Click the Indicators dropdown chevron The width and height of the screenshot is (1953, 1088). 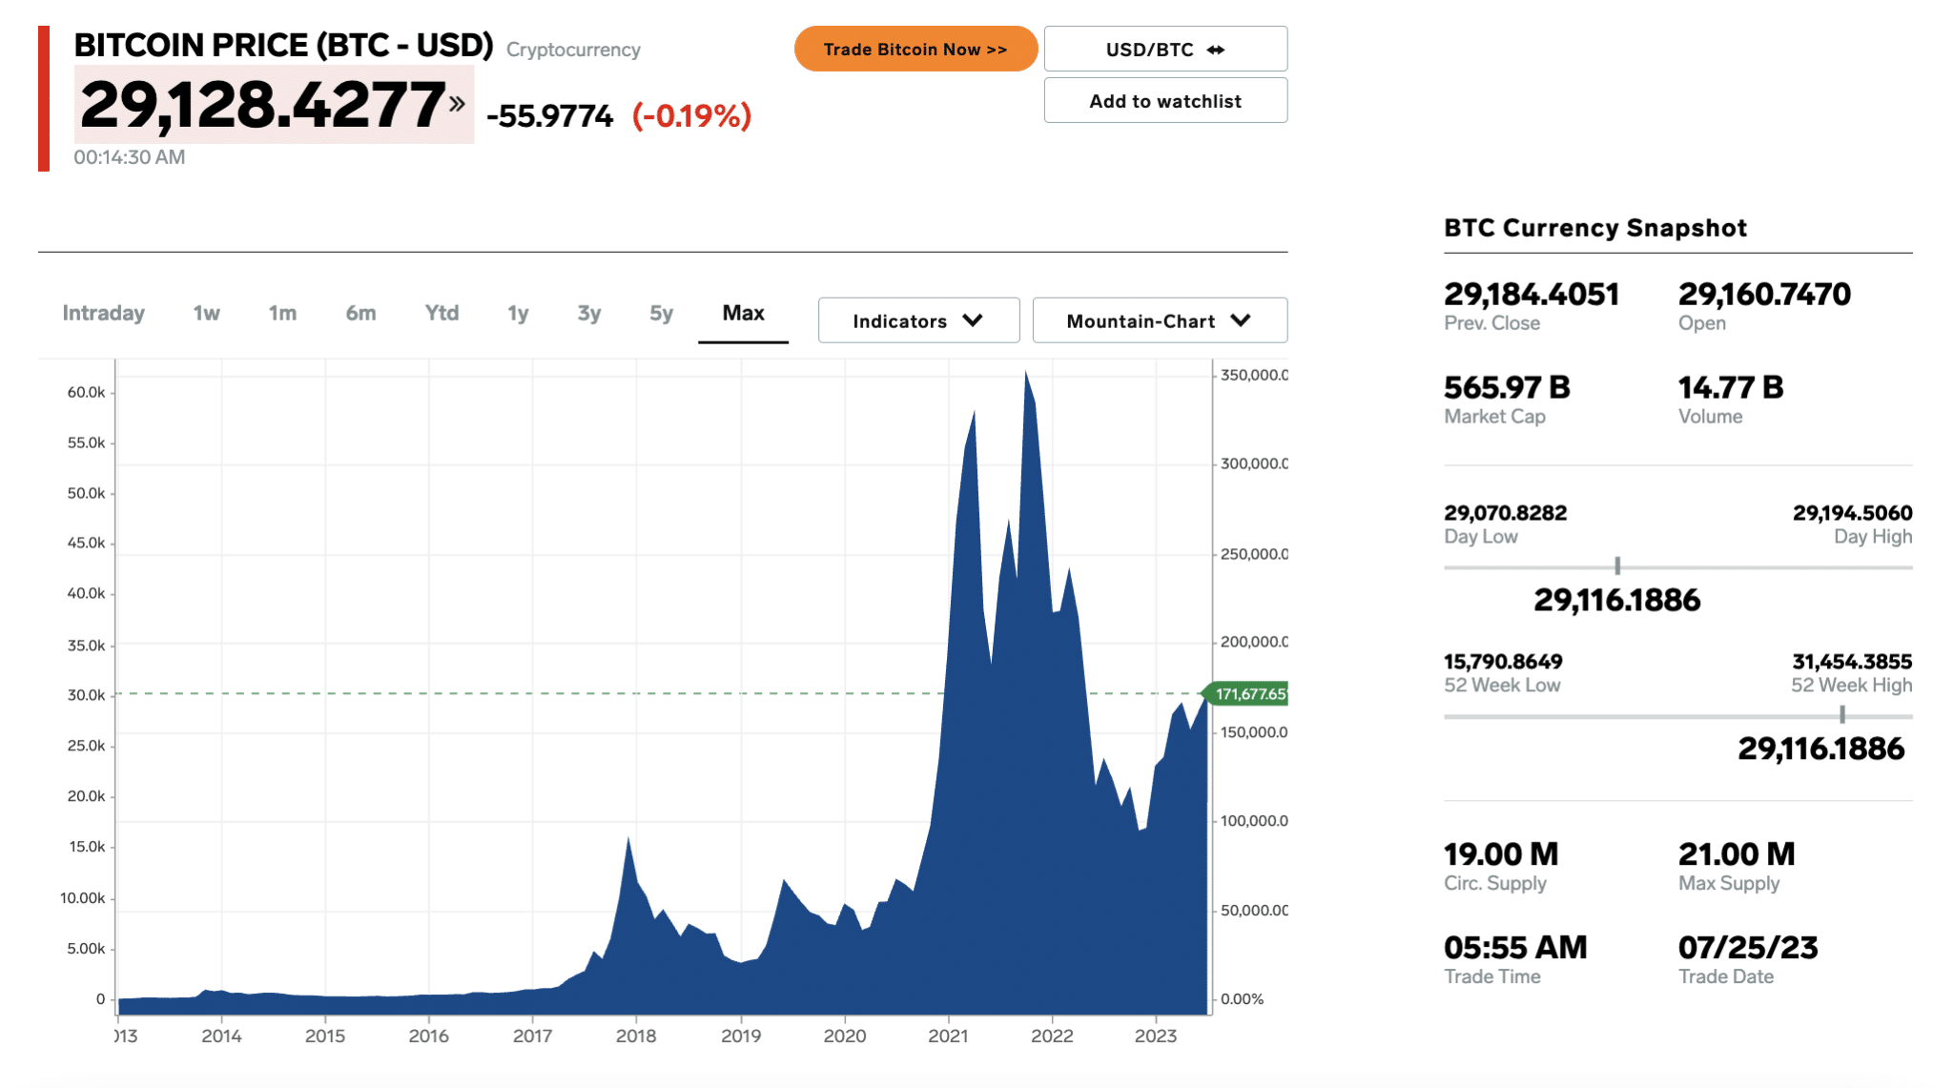(x=973, y=320)
